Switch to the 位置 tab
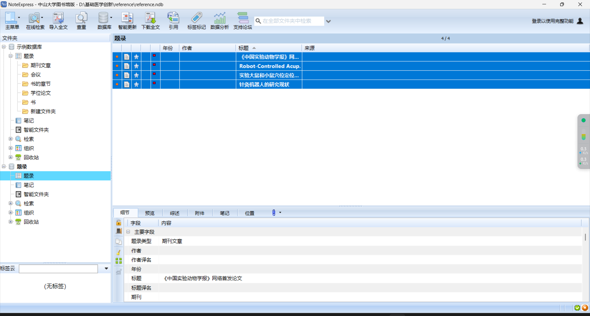This screenshot has height=316, width=590. pos(250,213)
